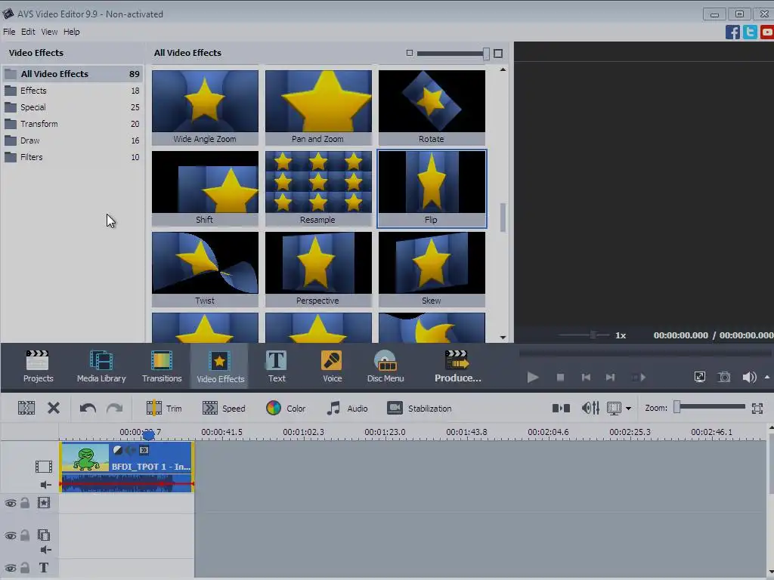
Task: Select the Pan and Zoom effect
Action: [318, 107]
